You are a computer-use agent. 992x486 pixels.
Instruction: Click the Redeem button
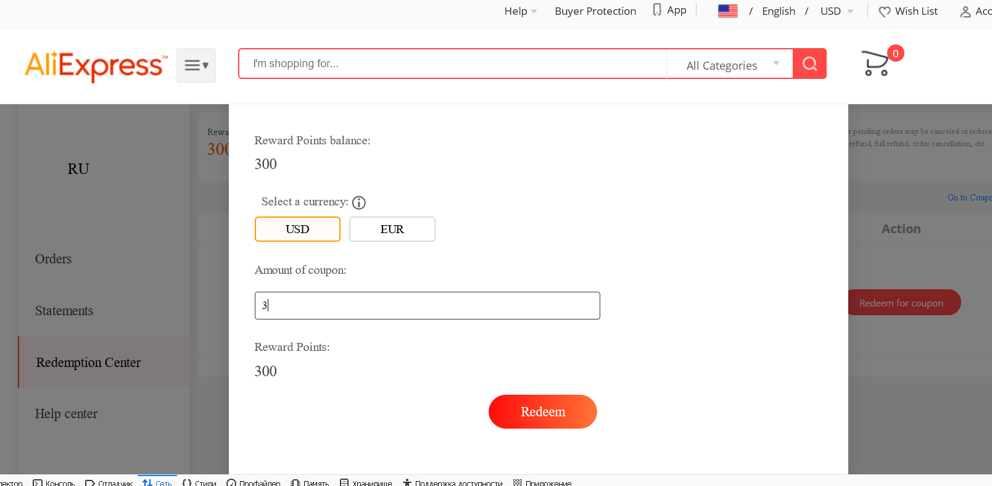(543, 411)
